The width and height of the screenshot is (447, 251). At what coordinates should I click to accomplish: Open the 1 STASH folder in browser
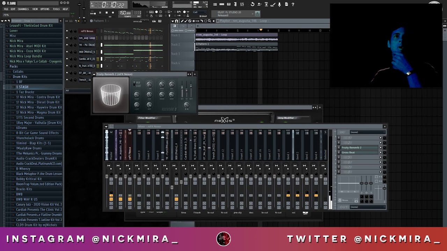pyautogui.click(x=22, y=87)
